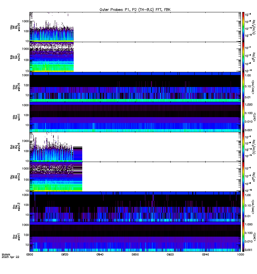Image resolution: width=257 pixels, height=274 pixels.
Task: Click the 'nT²/Hz' unit label of thb scm3
Action: click(x=254, y=57)
